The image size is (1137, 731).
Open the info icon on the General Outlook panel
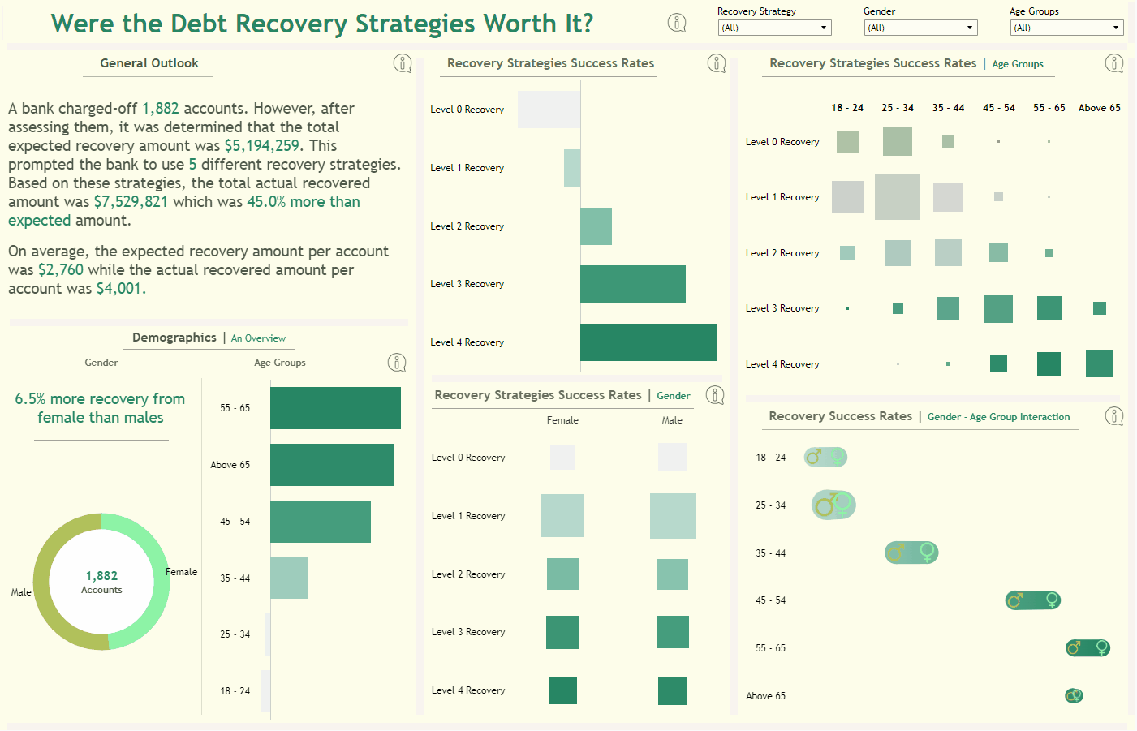[403, 62]
